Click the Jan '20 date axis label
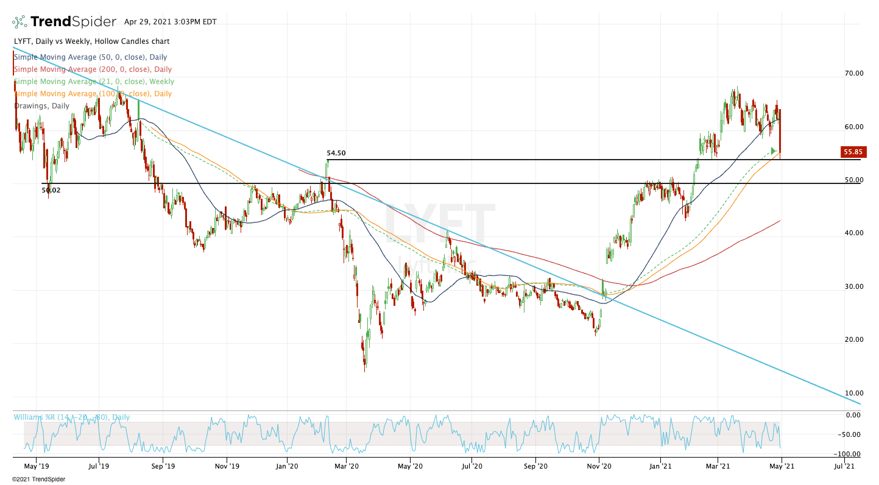The image size is (879, 485). pyautogui.click(x=288, y=467)
